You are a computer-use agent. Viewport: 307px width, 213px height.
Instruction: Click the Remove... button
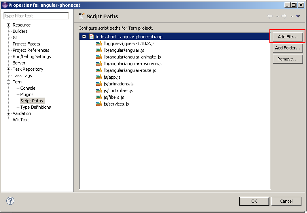tap(288, 59)
